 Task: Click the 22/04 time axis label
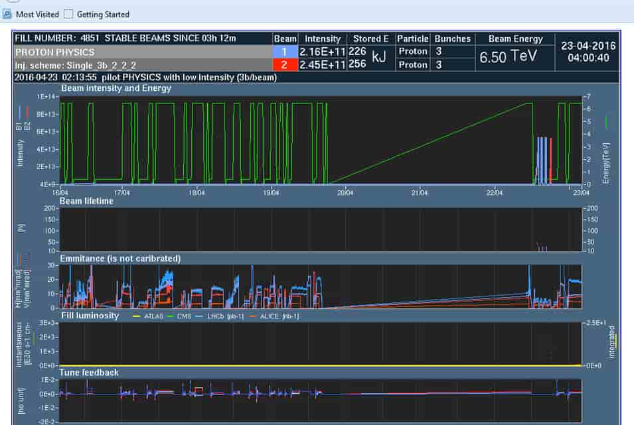pos(495,193)
